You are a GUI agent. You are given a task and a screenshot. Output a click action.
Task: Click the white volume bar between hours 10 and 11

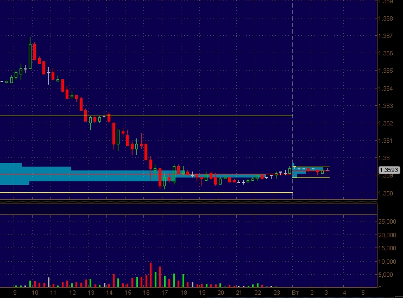click(48, 282)
